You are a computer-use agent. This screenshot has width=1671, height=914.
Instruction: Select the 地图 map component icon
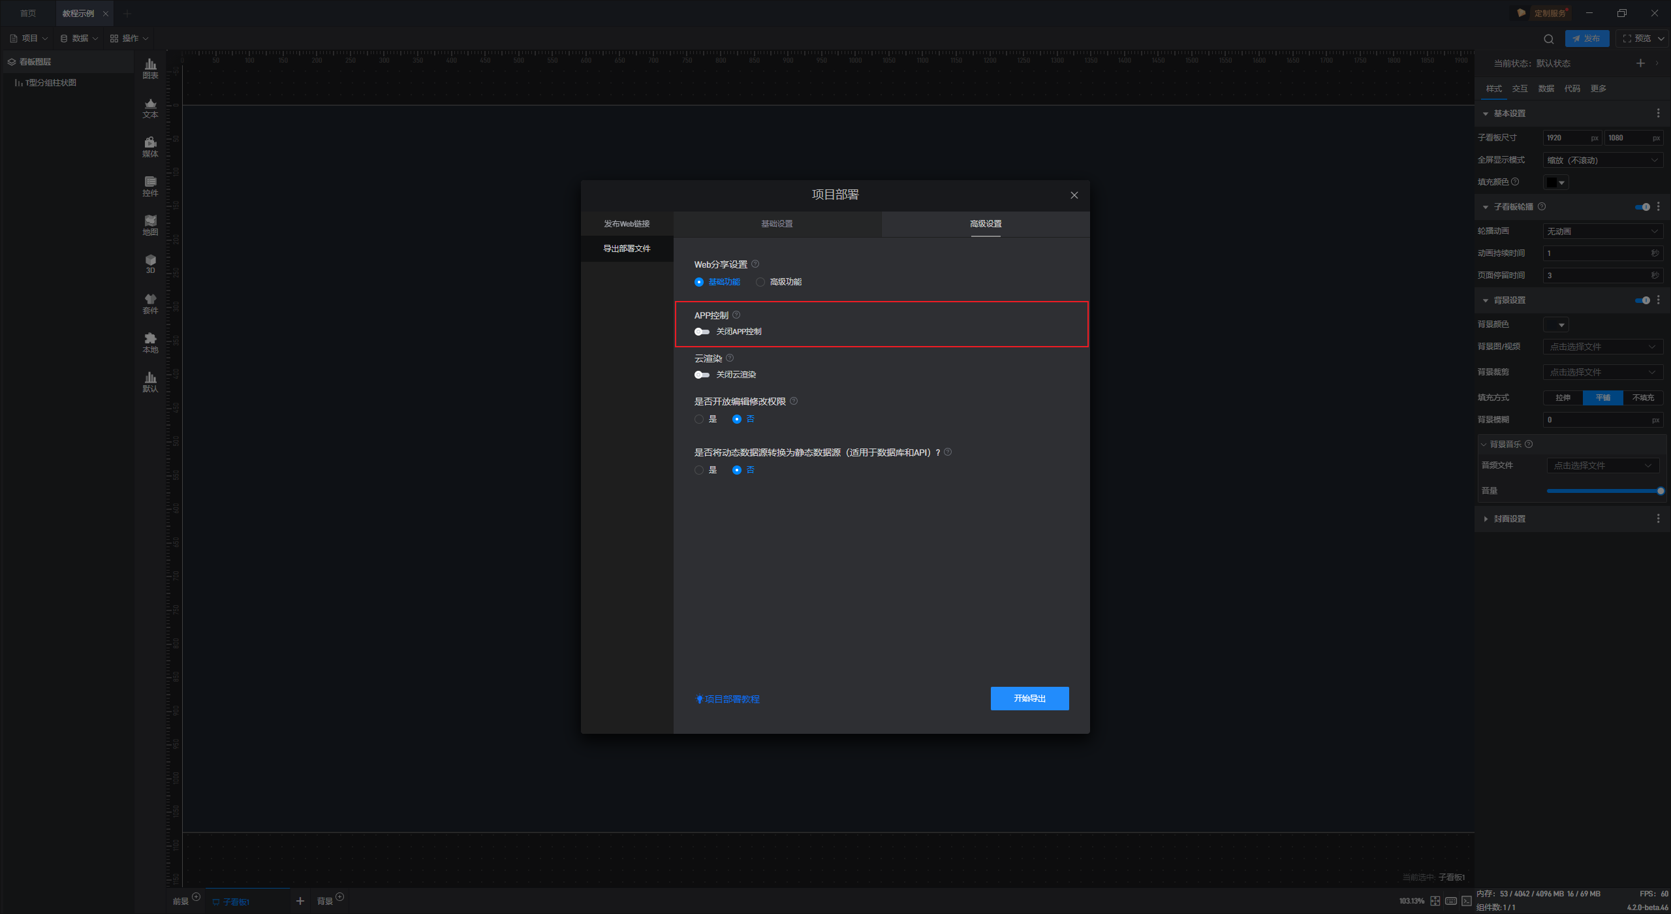[150, 225]
